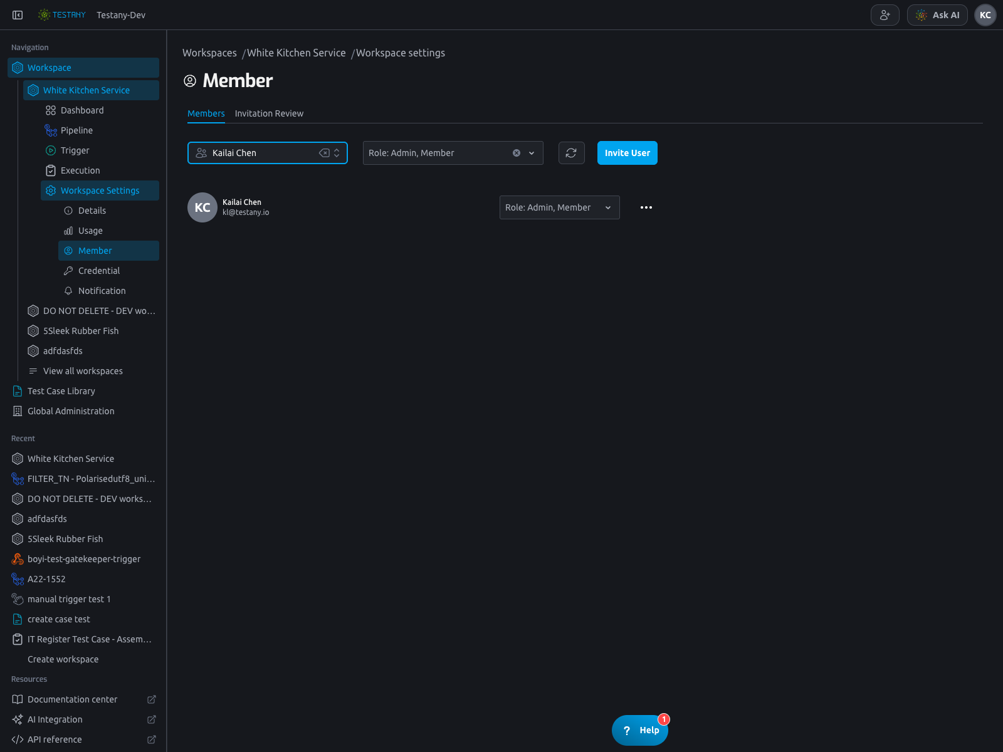Change Kailai Chen's role dropdown

coord(560,207)
